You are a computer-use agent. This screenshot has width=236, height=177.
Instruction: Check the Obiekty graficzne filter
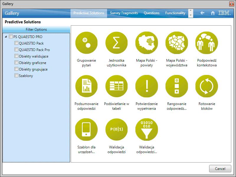(16, 63)
